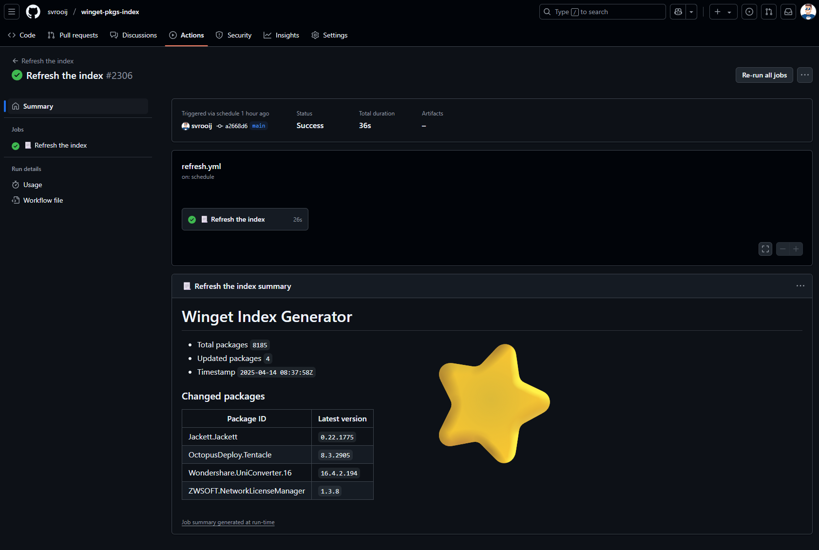Click version 0.22.1775 in the table

point(337,437)
